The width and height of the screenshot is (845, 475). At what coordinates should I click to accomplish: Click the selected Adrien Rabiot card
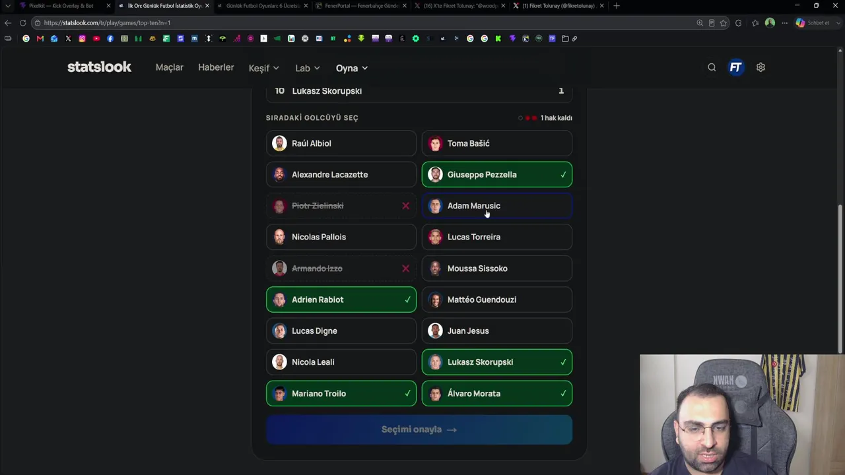(341, 300)
